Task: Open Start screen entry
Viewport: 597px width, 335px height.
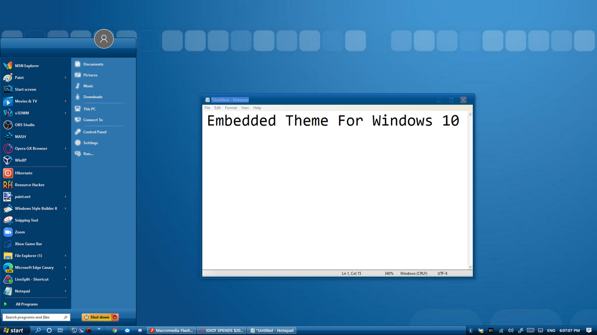Action: tap(35, 89)
